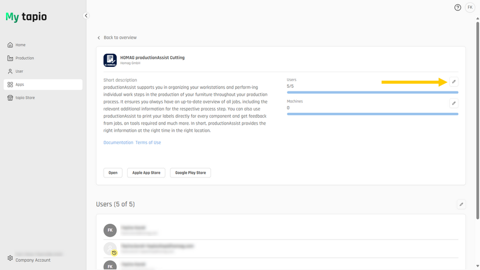Open the FK account avatar menu

[470, 8]
